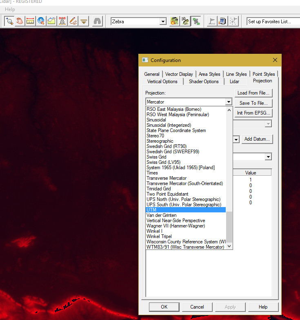Choose Two Point Equidistant
The image size is (300, 320).
[186, 194]
